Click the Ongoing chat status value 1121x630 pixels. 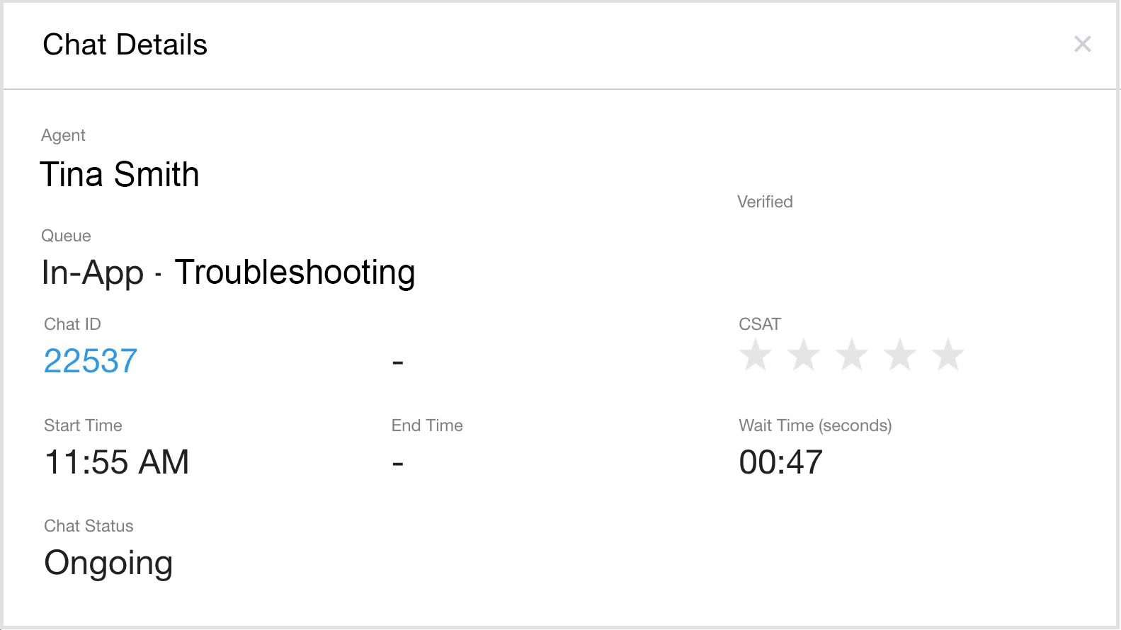point(108,563)
